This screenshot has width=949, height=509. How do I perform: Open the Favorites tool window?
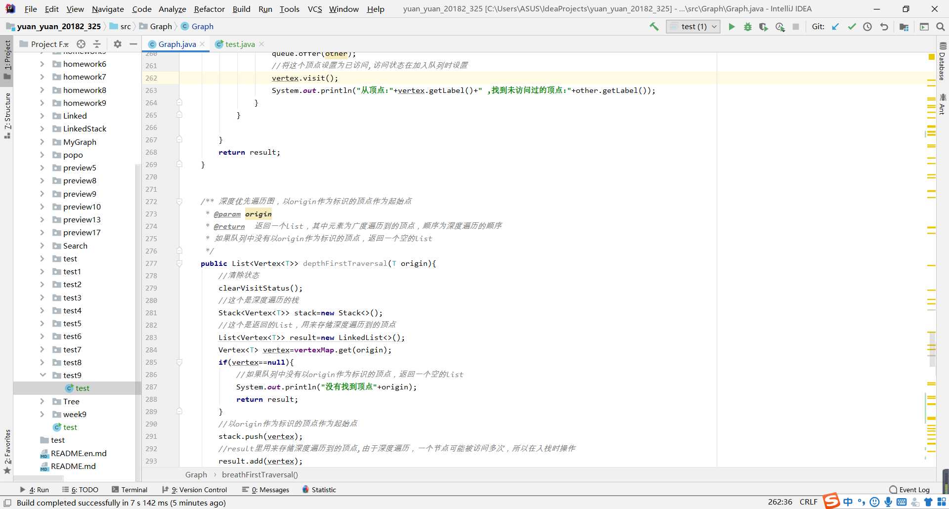point(7,451)
